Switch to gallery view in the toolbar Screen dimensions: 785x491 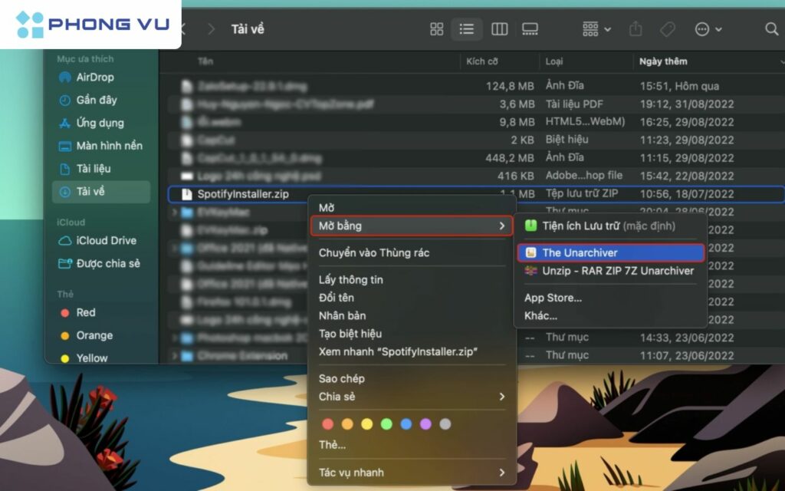[530, 29]
